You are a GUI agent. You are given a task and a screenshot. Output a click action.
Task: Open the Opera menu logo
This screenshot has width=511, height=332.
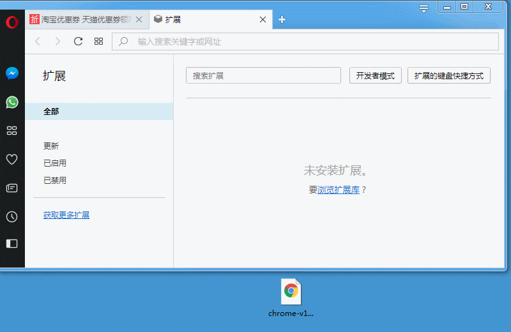(11, 22)
